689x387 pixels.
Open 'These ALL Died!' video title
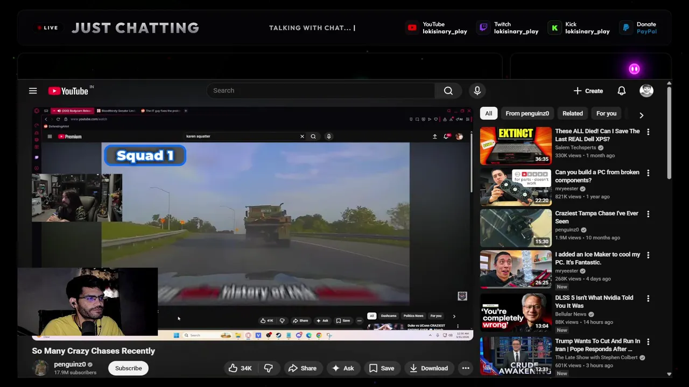point(597,135)
